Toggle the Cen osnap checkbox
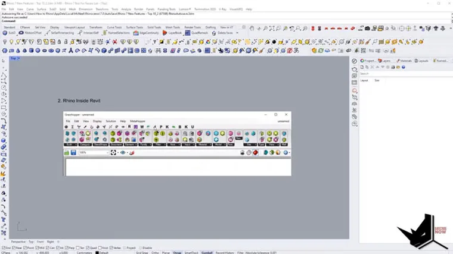Viewport: 453px width, 254px height. pyautogui.click(x=48, y=248)
